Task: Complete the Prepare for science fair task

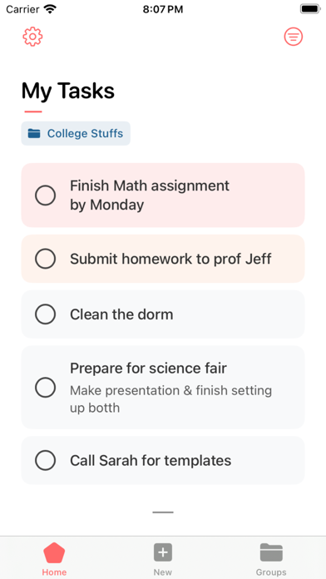Action: point(46,388)
